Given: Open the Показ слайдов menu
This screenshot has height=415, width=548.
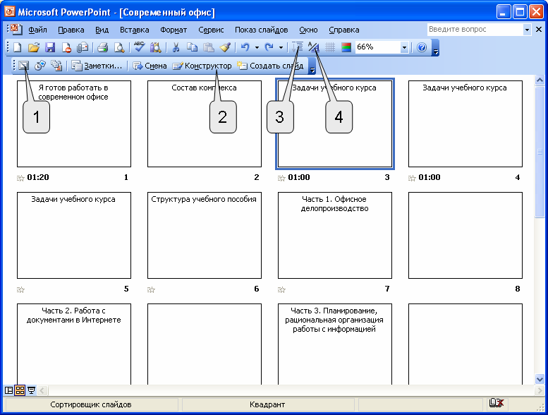Looking at the screenshot, I should tap(261, 30).
